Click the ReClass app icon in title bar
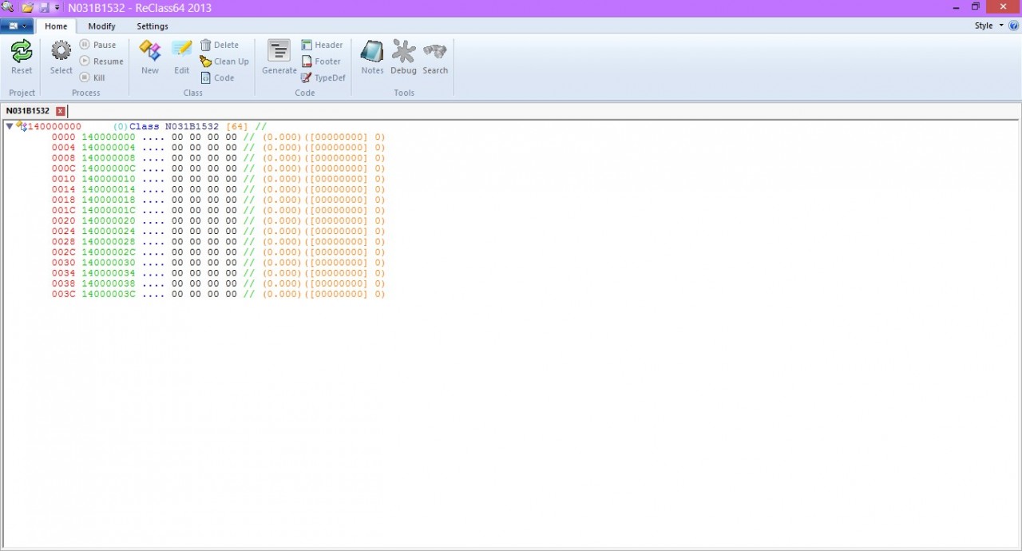This screenshot has width=1022, height=551. (8, 7)
